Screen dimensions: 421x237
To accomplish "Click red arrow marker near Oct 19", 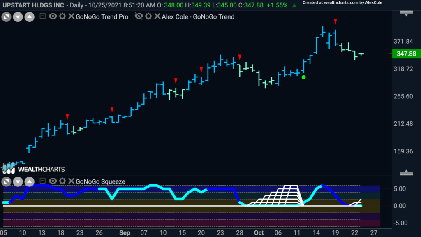I will (x=335, y=21).
